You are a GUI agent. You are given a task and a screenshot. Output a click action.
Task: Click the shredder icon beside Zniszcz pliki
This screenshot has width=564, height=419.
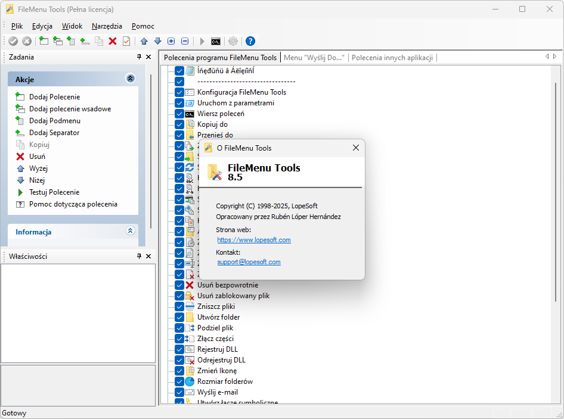(190, 307)
